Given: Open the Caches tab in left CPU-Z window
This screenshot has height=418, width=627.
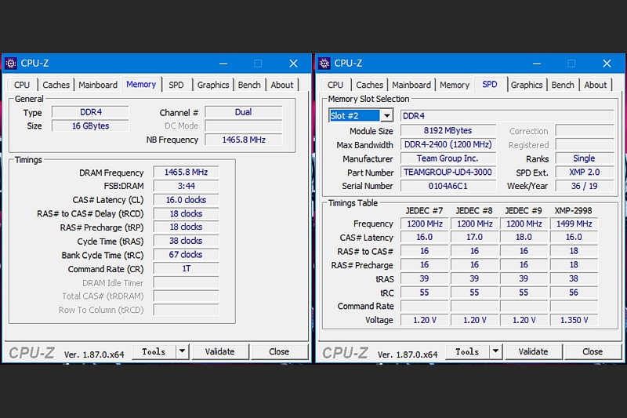Looking at the screenshot, I should click(56, 85).
